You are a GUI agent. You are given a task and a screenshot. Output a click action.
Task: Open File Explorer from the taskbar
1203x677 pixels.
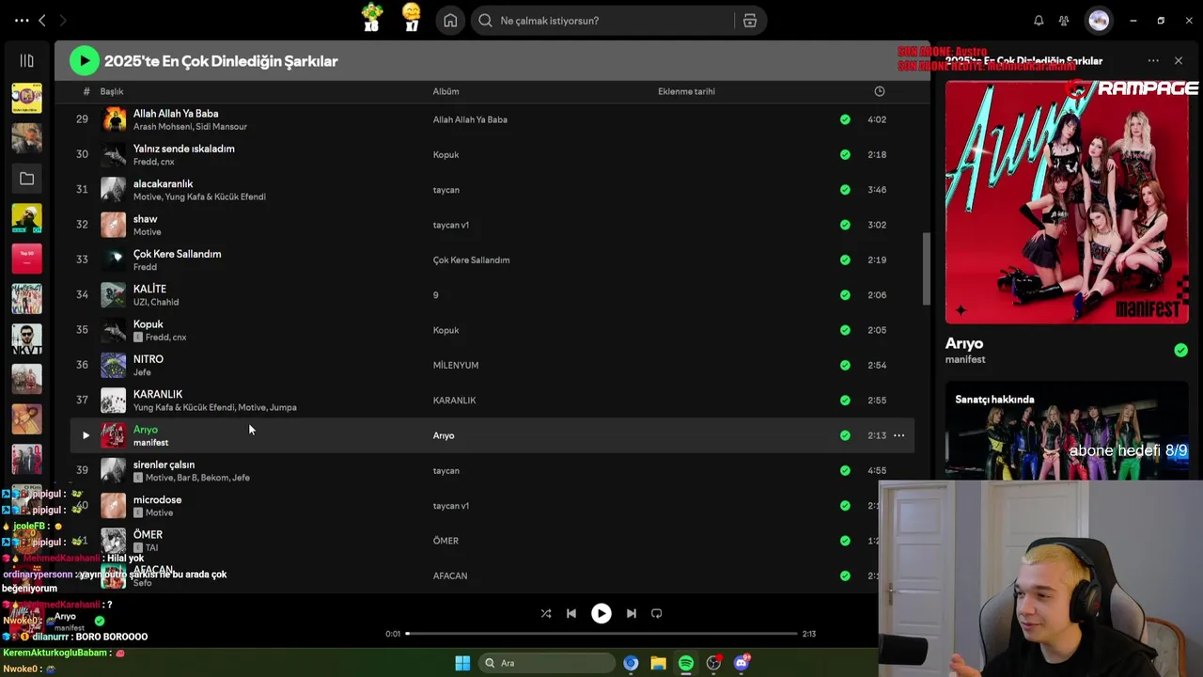[658, 663]
